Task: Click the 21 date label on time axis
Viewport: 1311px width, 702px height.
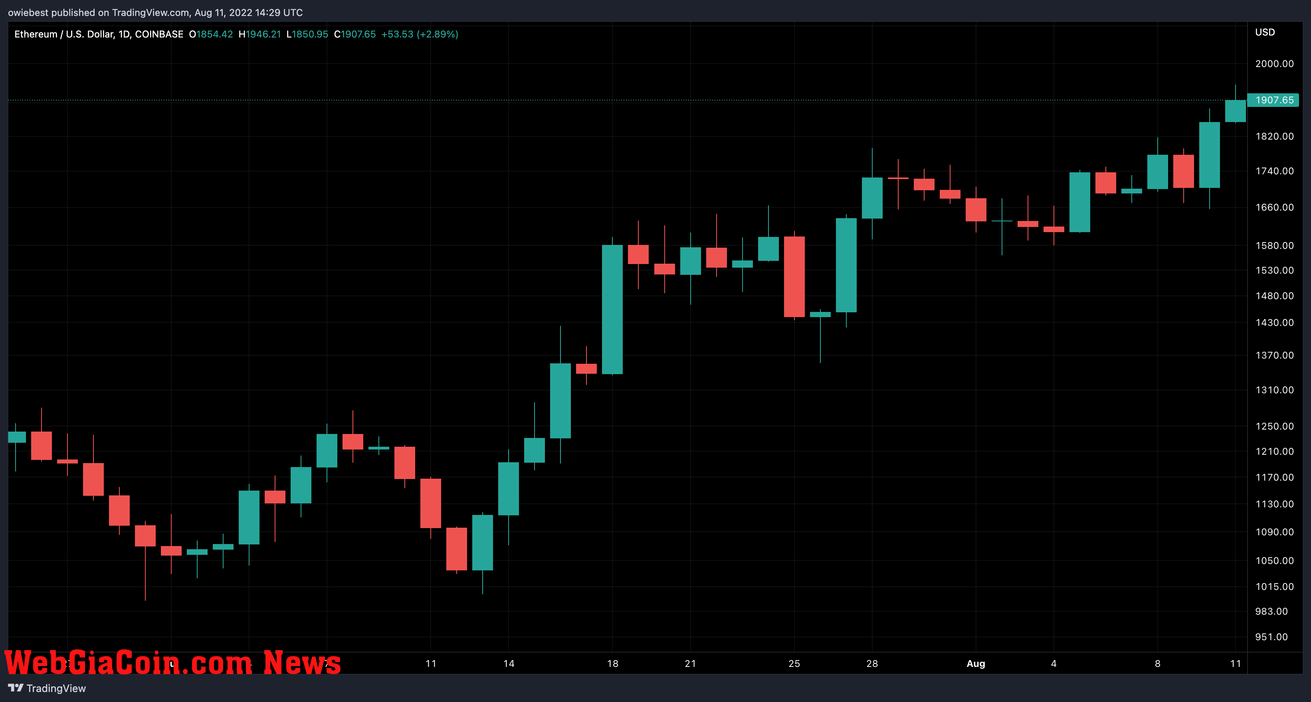Action: click(x=690, y=663)
